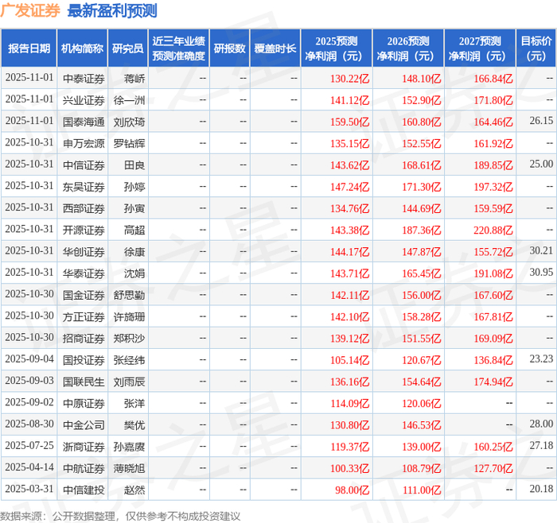Image resolution: width=557 pixels, height=523 pixels.
Task: Click the 220.88亿 2027 profit value
Action: click(x=493, y=231)
